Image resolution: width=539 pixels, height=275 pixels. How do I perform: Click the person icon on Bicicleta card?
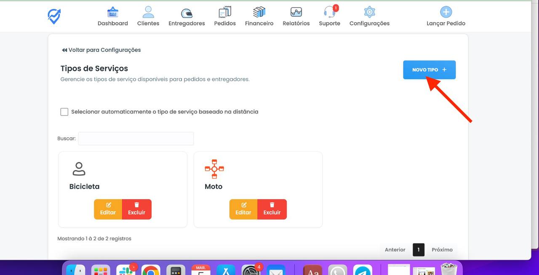click(79, 169)
